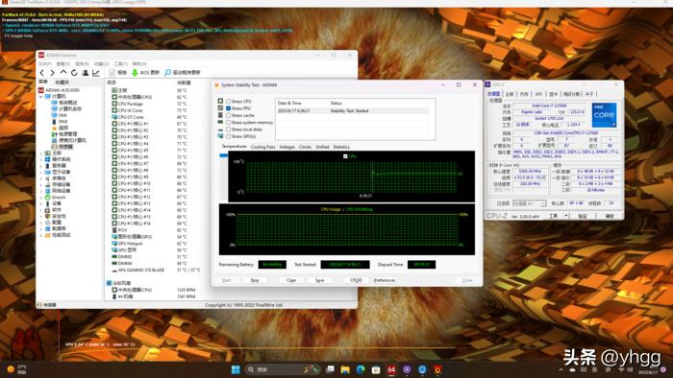This screenshot has width=673, height=378.
Task: Open the user favorites icon in AIDA64 toolbar
Action: (86, 73)
